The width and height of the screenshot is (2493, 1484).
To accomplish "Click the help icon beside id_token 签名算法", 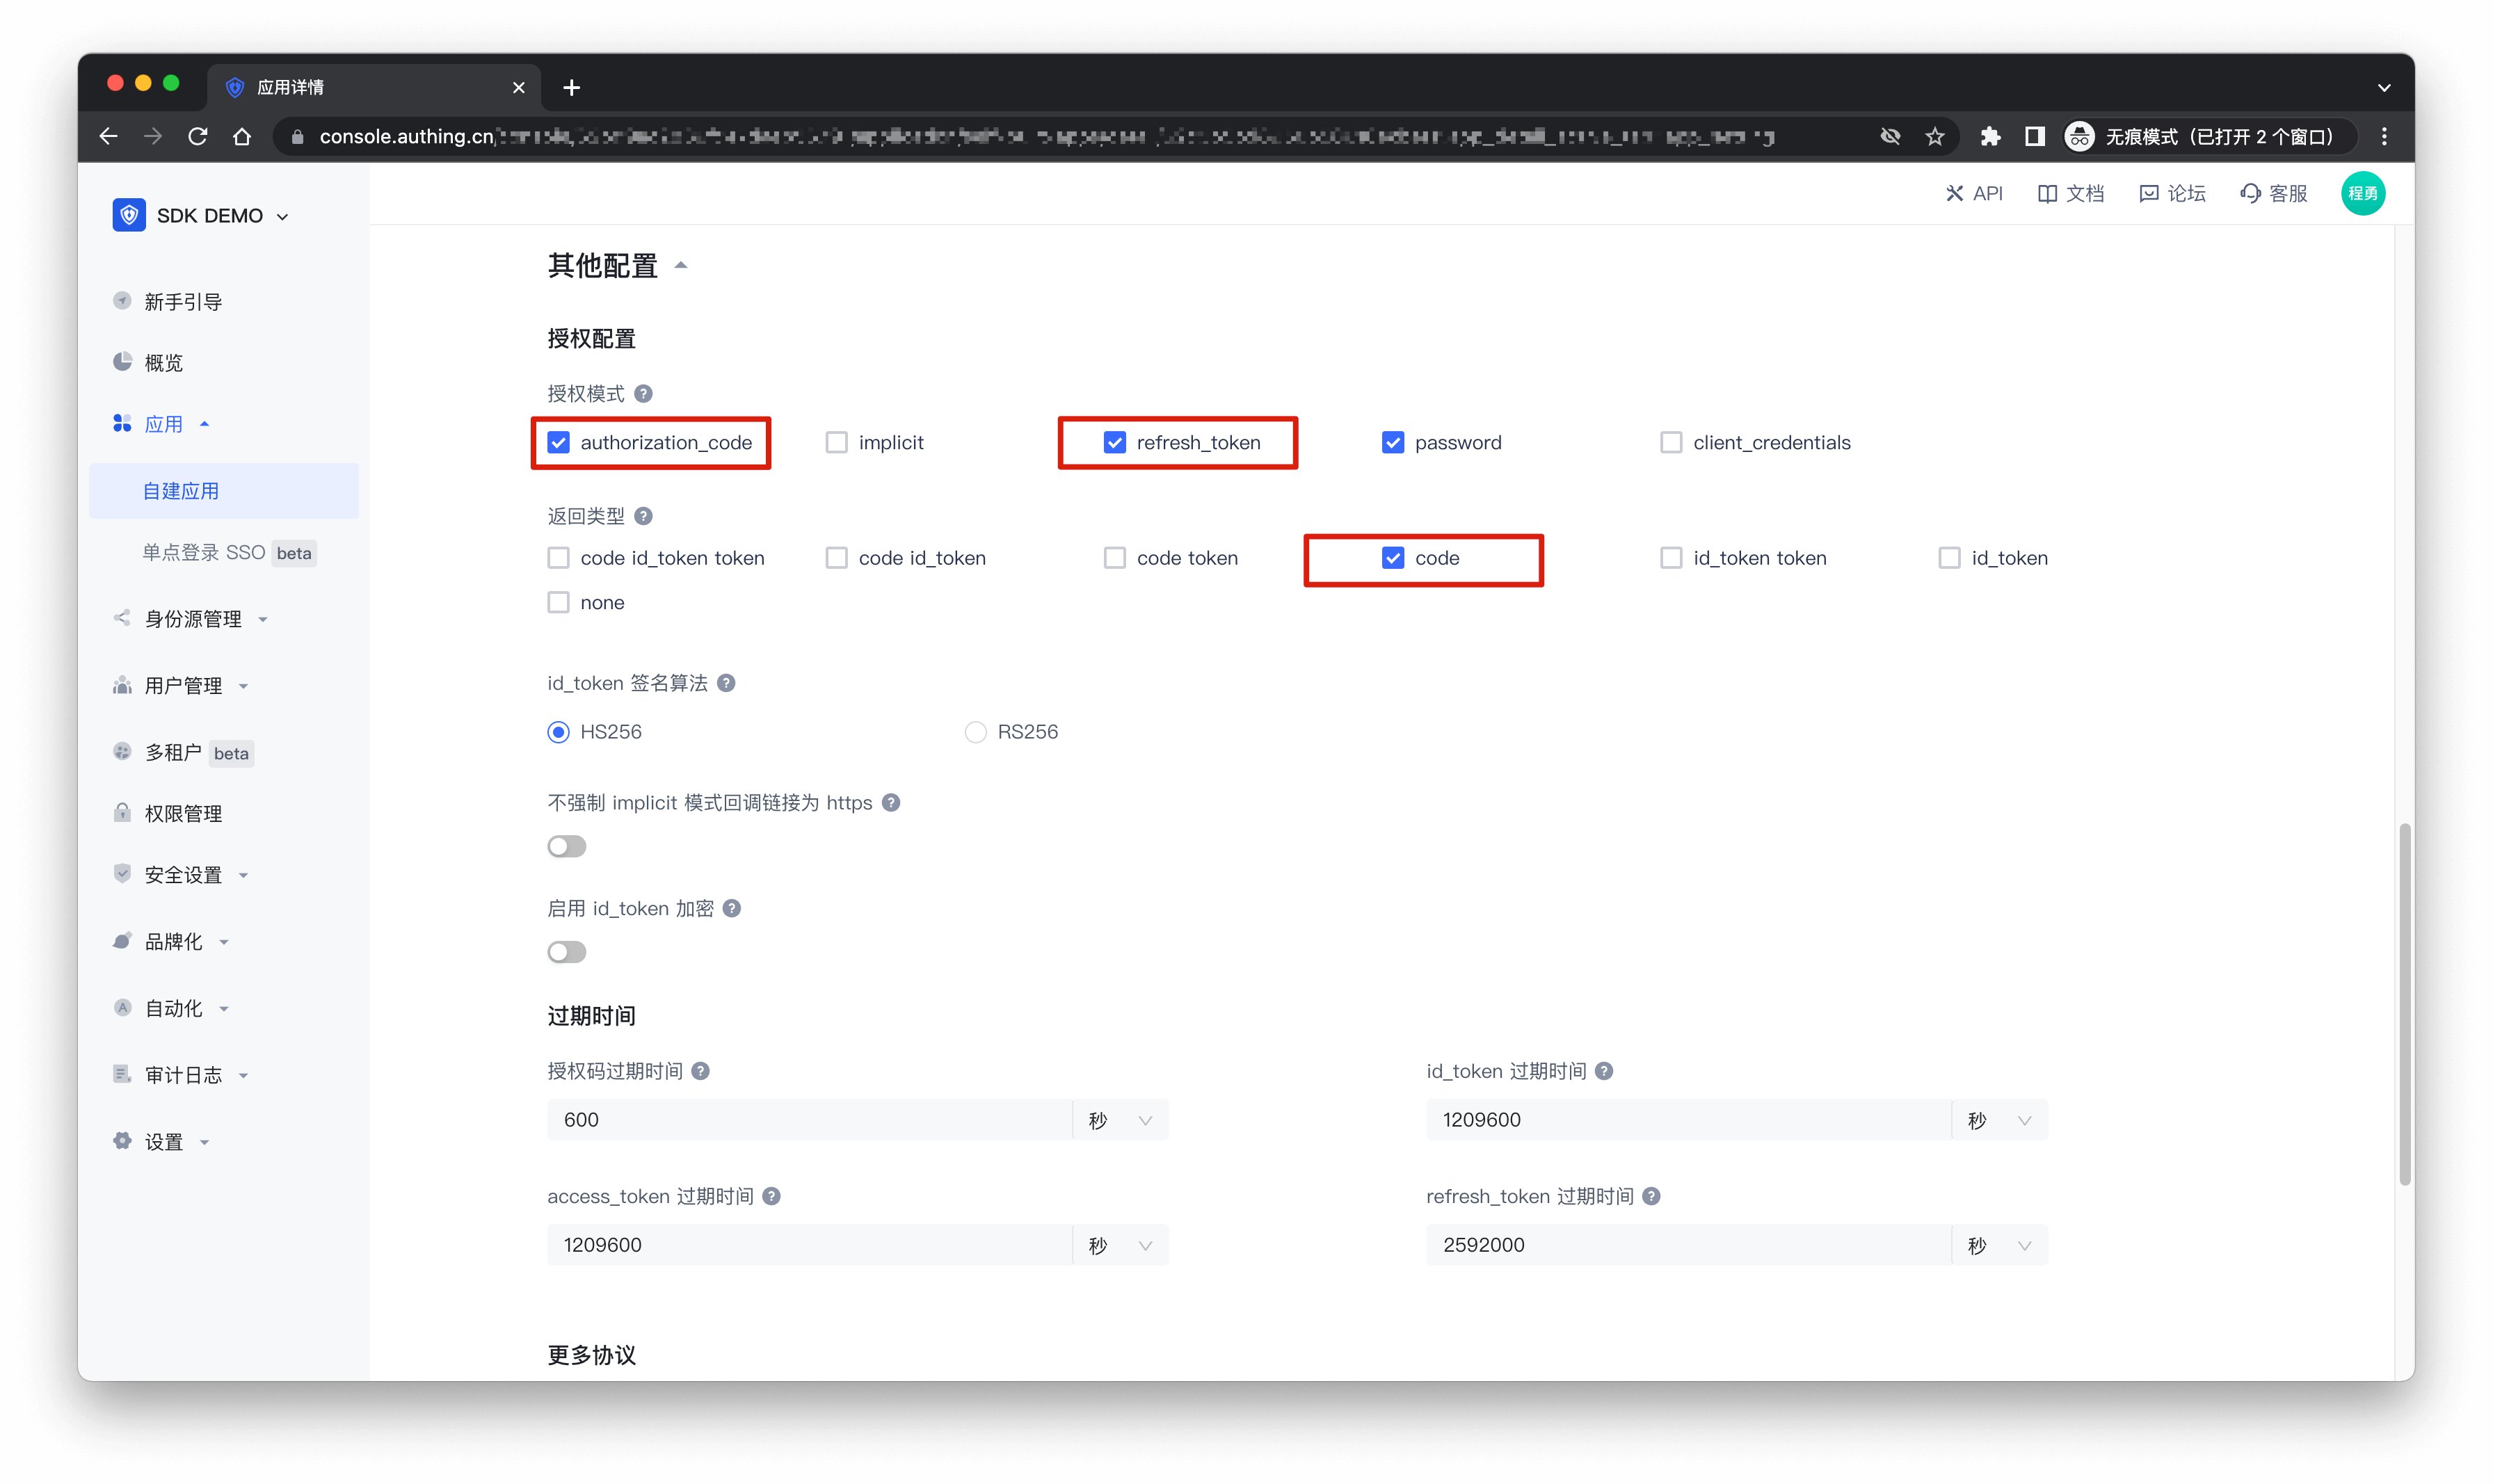I will [726, 683].
